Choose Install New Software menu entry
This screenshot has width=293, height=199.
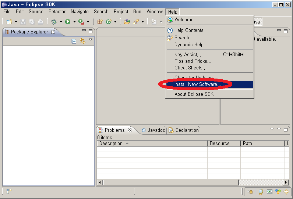pyautogui.click(x=210, y=84)
